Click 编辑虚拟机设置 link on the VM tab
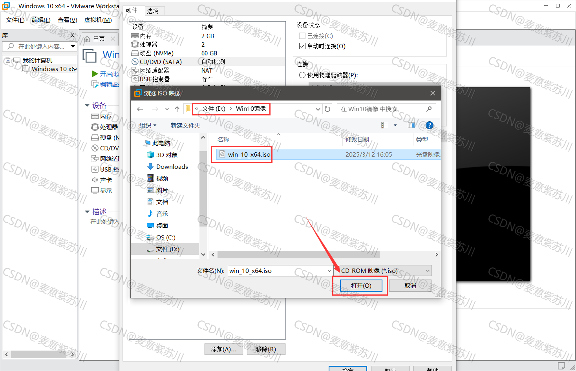This screenshot has height=371, width=576. 106,84
